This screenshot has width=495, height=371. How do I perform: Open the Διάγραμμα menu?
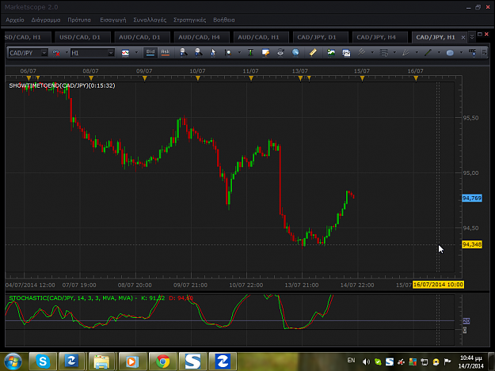click(x=46, y=20)
